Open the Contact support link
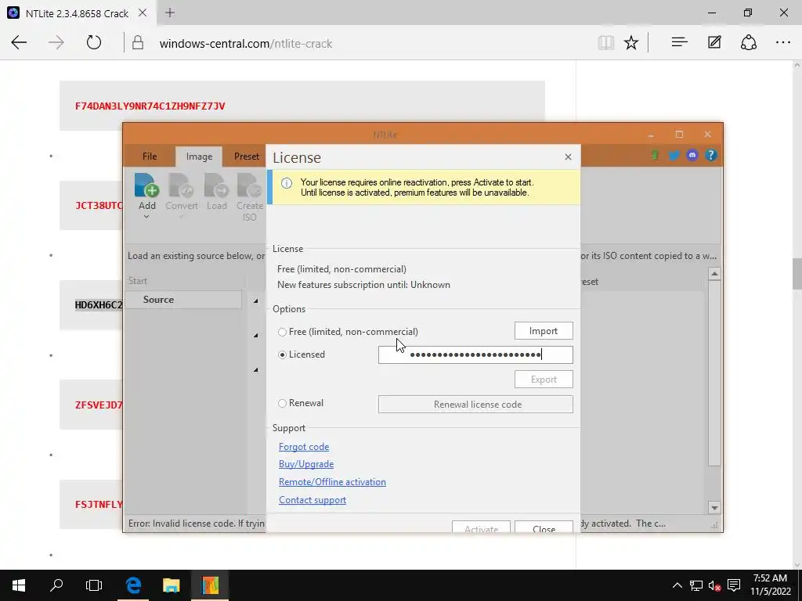Image resolution: width=802 pixels, height=601 pixels. coord(312,500)
